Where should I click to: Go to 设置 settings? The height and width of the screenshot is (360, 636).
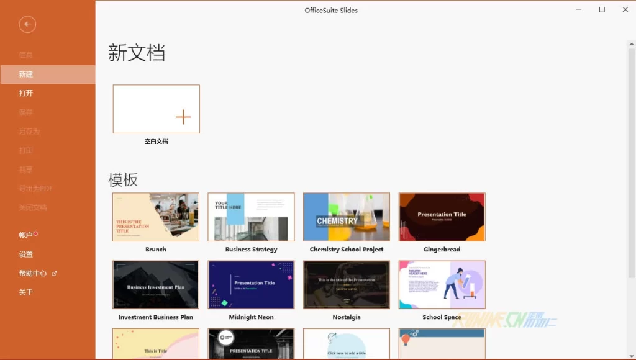click(x=26, y=254)
